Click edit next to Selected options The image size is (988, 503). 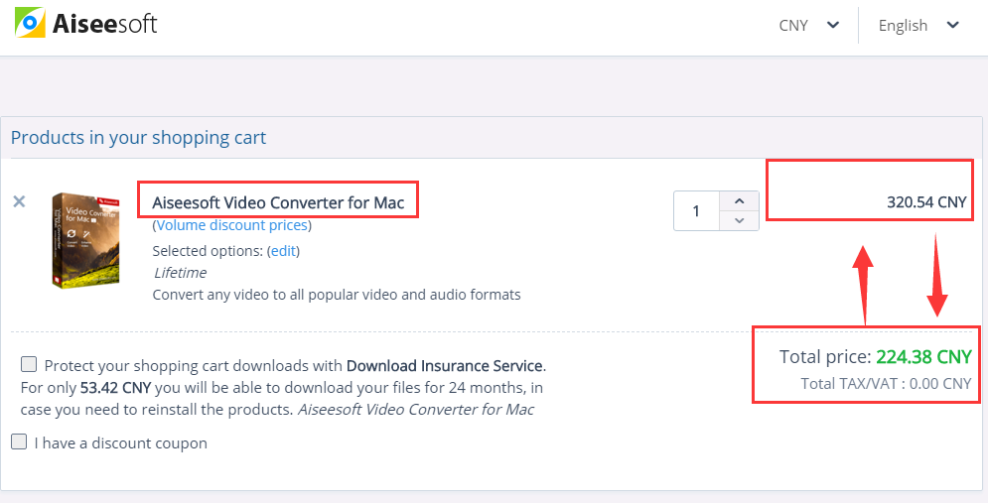[x=284, y=251]
